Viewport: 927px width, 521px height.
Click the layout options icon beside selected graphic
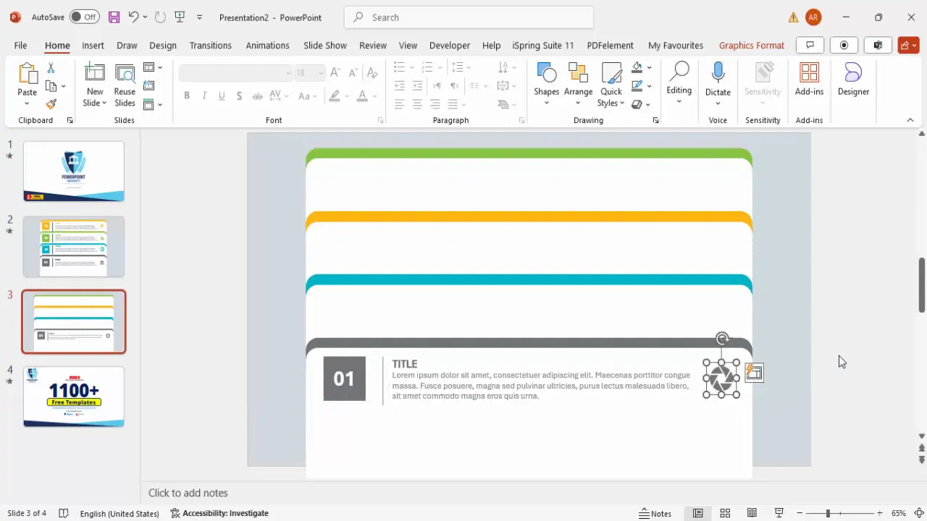[754, 373]
